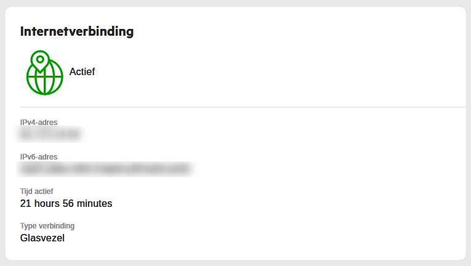Select the Glasvezel connection type value
Image resolution: width=471 pixels, height=266 pixels.
pos(42,238)
